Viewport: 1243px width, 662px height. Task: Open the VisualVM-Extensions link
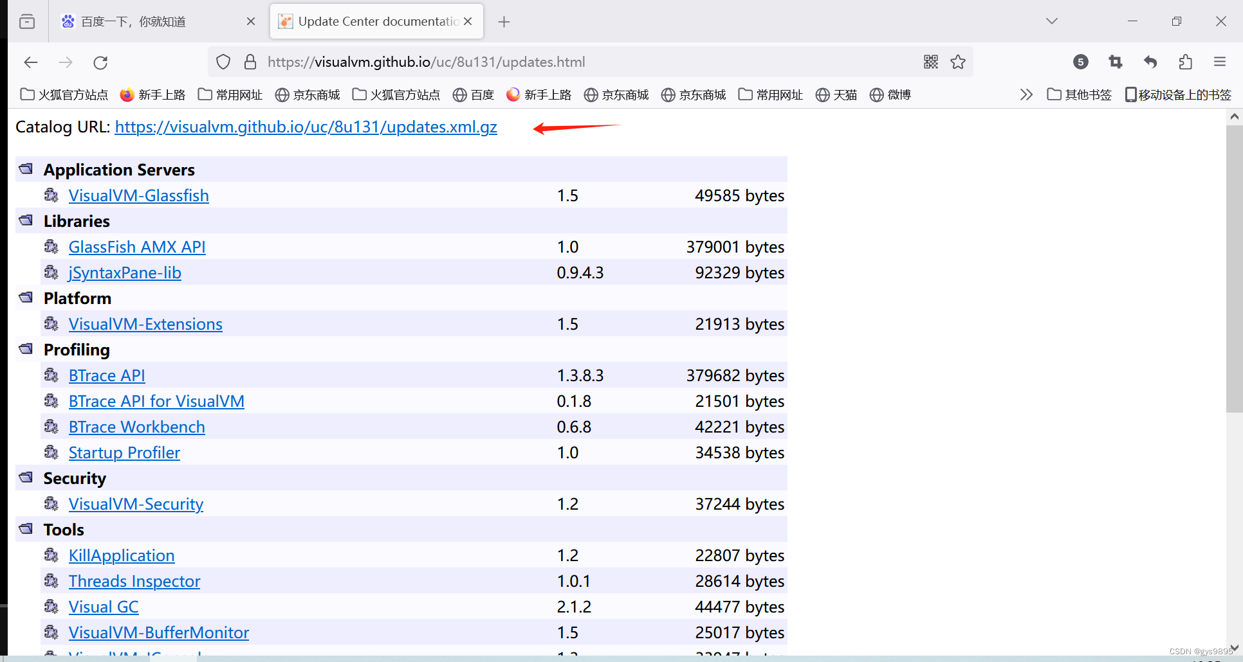pos(145,324)
